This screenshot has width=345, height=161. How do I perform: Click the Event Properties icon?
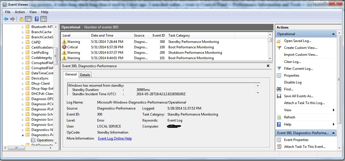point(279,140)
